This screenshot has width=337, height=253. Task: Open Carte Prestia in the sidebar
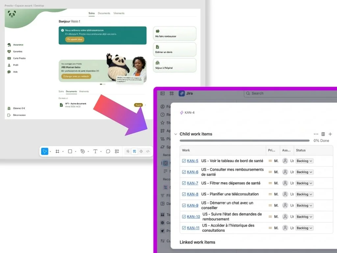(x=16, y=58)
